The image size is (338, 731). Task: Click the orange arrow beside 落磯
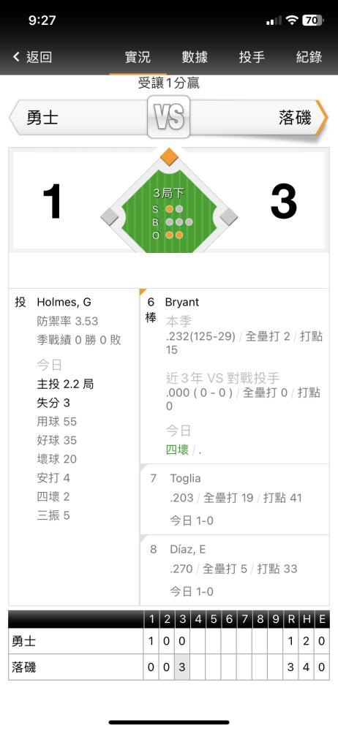tap(320, 118)
